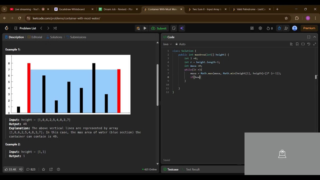Switch to Dream Job Revised tab
This screenshot has height=180, width=320.
118,9
